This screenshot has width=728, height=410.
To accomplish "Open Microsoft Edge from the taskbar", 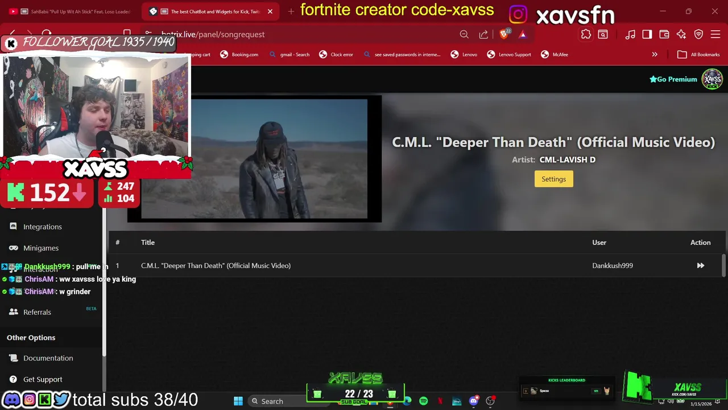I will 407,401.
